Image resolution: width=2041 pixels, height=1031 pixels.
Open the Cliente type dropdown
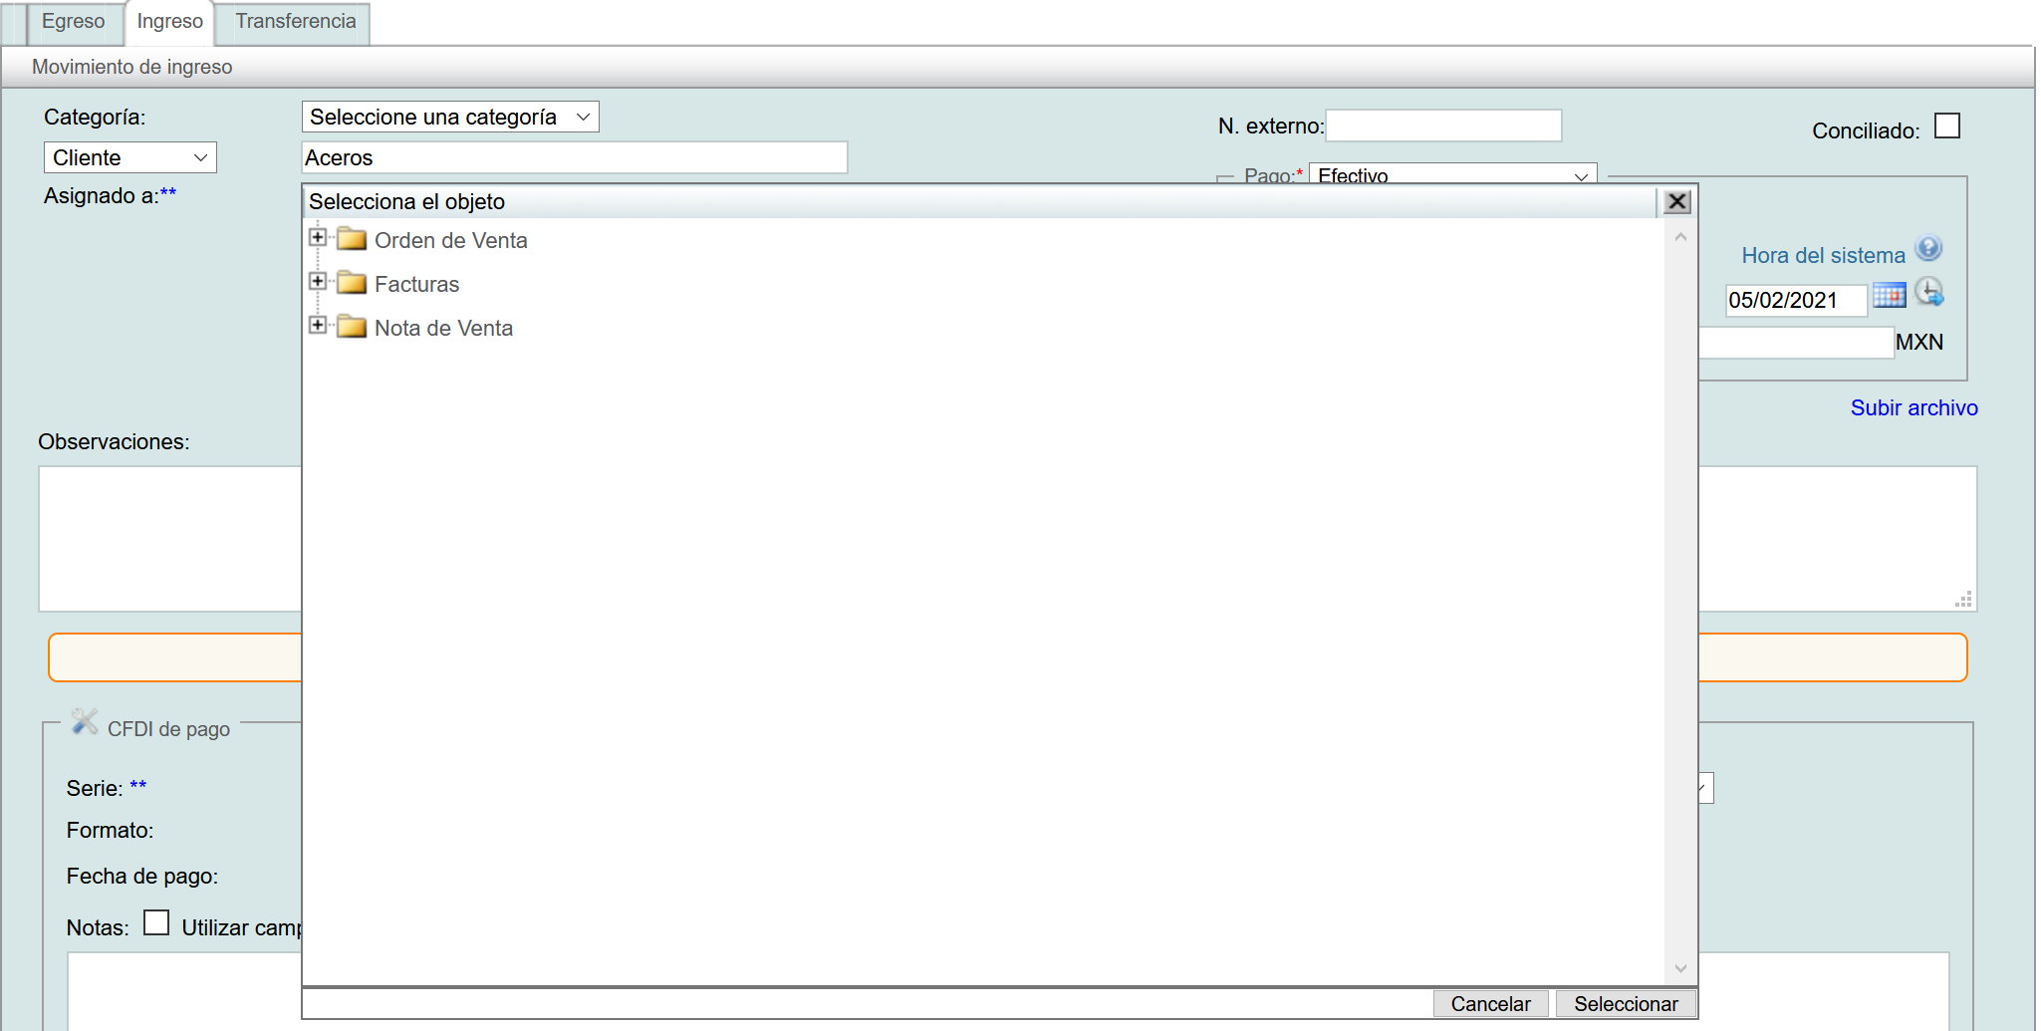click(x=129, y=157)
